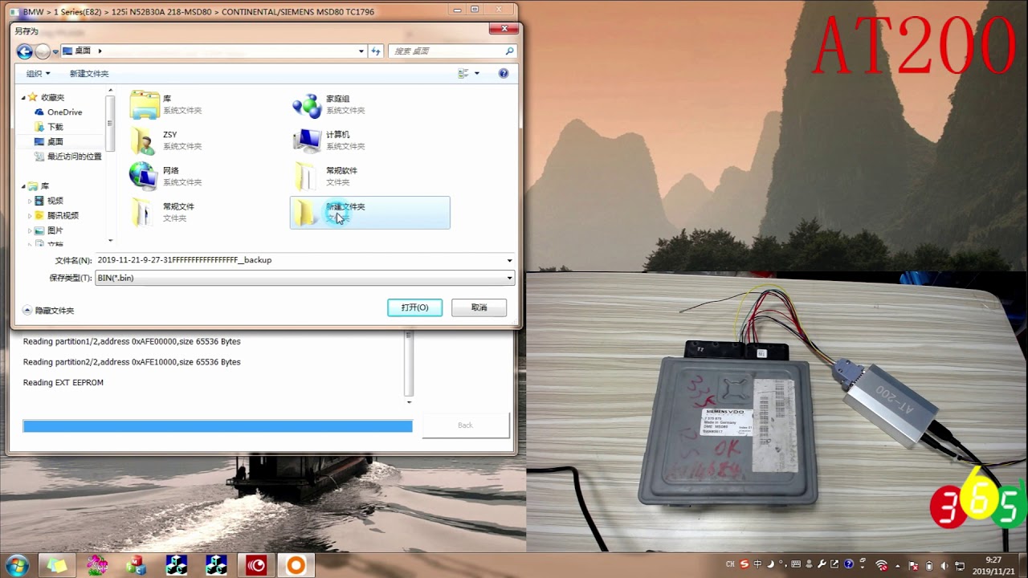This screenshot has width=1028, height=578.
Task: Collapse the 库 tree node in the sidebar
Action: 23,185
